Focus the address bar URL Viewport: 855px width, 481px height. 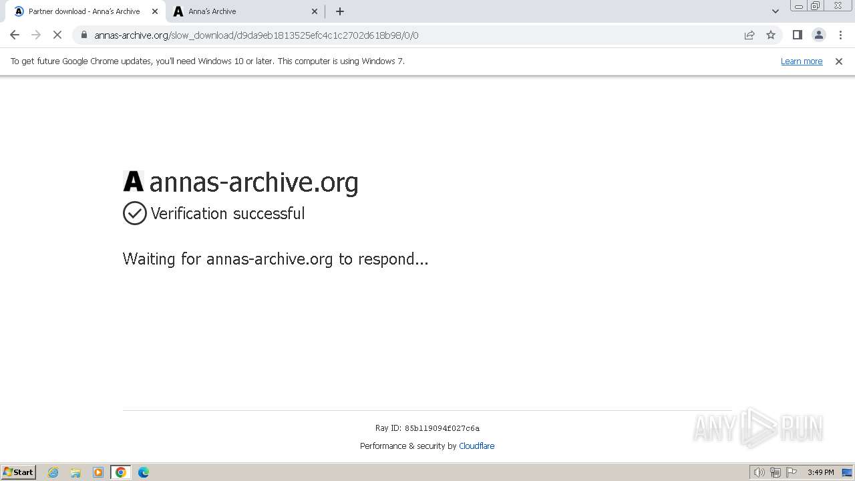(x=256, y=35)
